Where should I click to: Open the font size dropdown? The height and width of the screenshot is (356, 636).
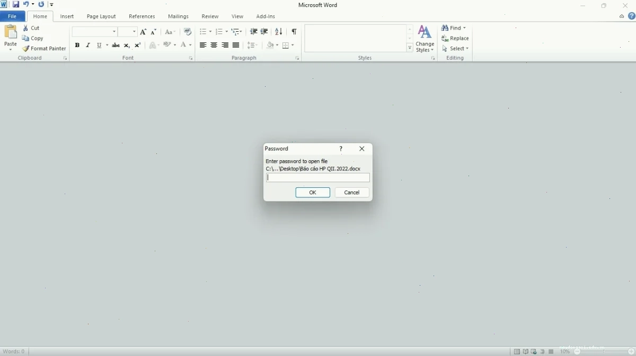pos(135,32)
